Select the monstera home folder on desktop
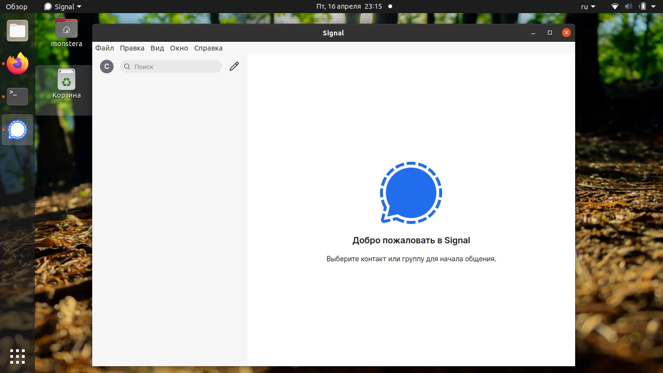 coord(66,33)
